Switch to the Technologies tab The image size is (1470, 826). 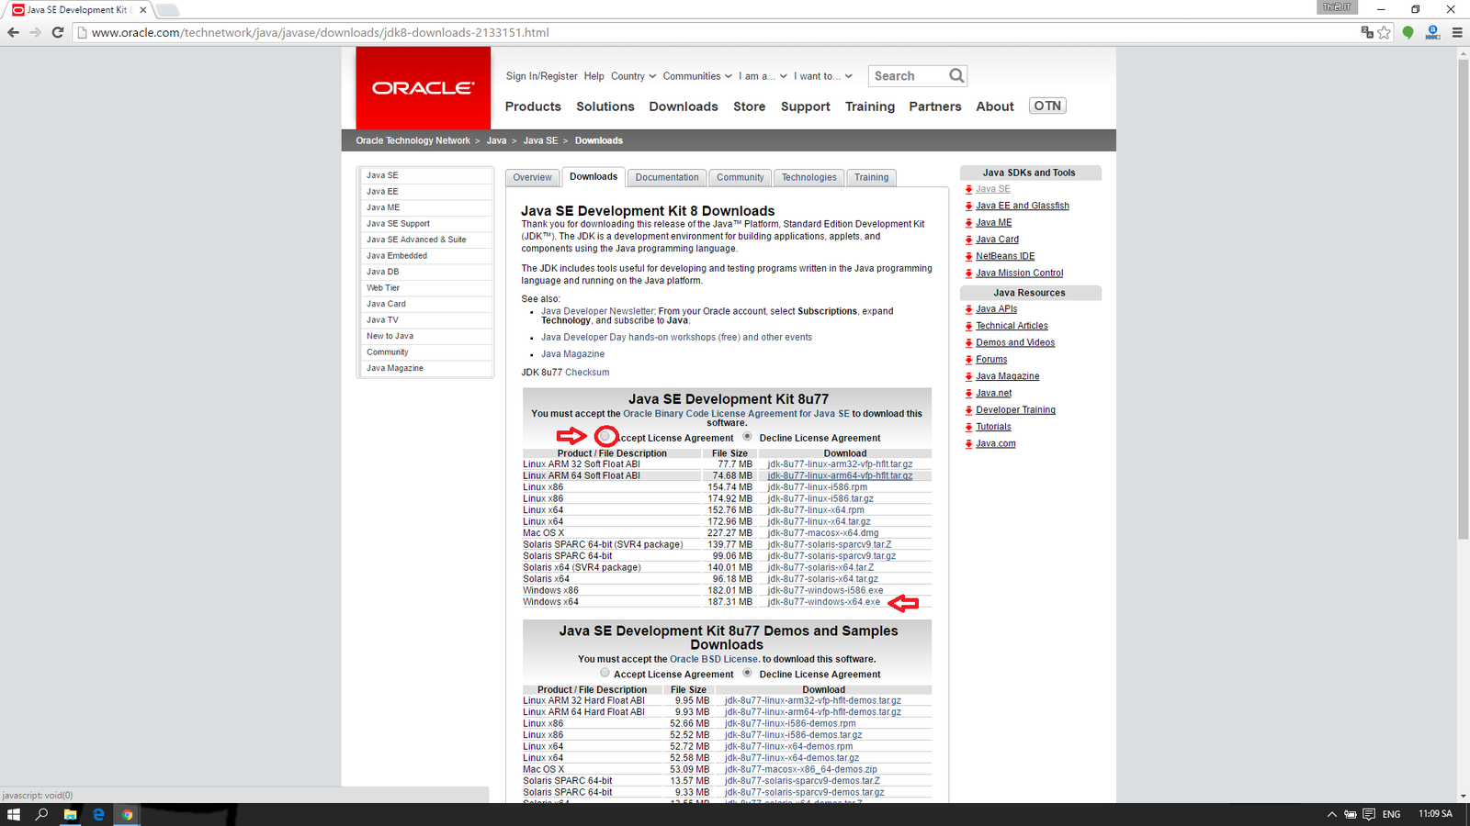[809, 177]
